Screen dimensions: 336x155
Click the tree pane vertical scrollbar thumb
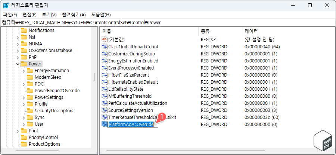pyautogui.click(x=94, y=77)
